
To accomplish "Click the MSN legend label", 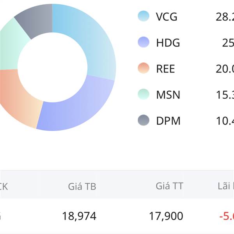I will (168, 95).
